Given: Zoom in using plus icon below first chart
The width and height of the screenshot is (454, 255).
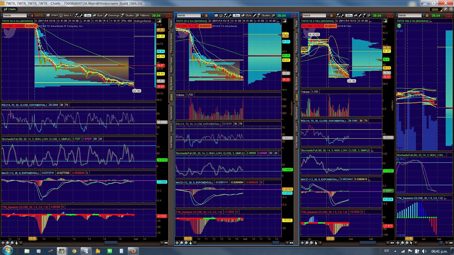Looking at the screenshot, I should 8,243.
